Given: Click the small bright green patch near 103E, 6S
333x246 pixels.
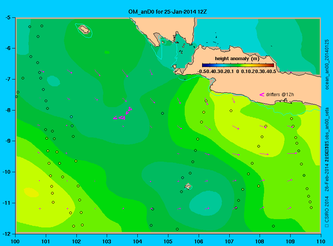Looking at the screenshot, I should click(107, 52).
